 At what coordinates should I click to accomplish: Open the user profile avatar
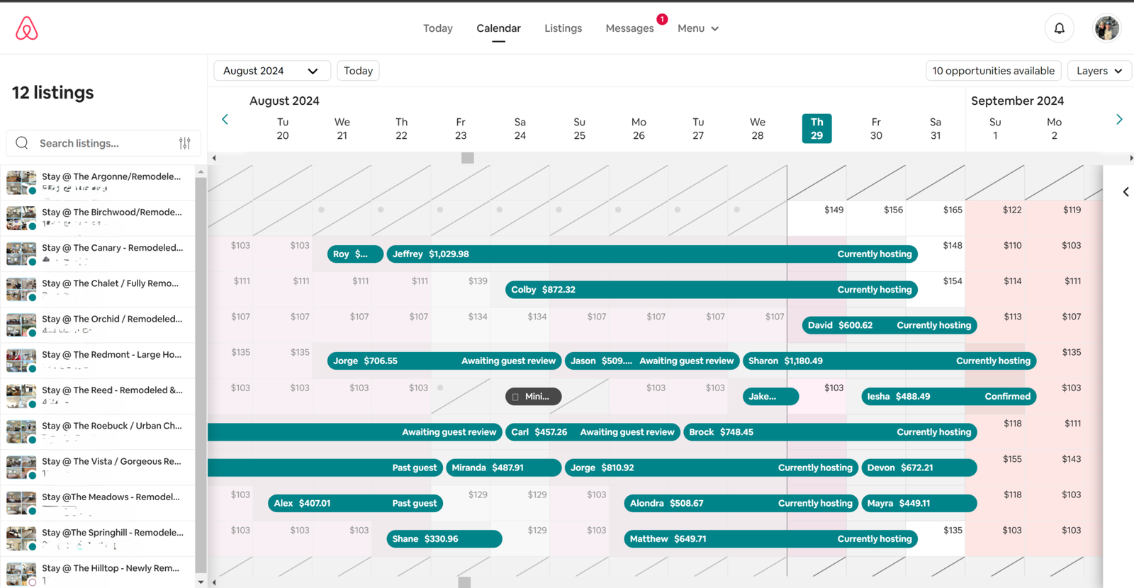click(1106, 28)
